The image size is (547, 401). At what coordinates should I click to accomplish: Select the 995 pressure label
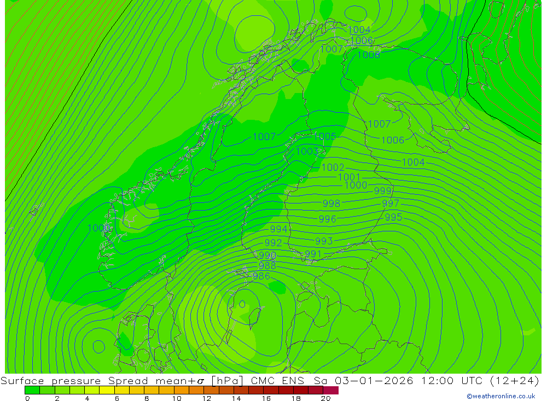[x=394, y=217]
